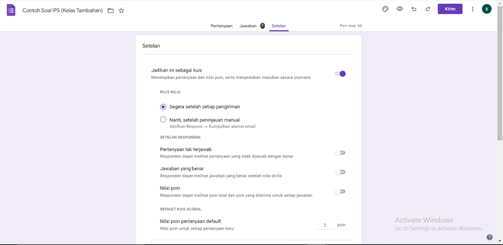Star the Contoh Soal IPS form

coord(121,11)
